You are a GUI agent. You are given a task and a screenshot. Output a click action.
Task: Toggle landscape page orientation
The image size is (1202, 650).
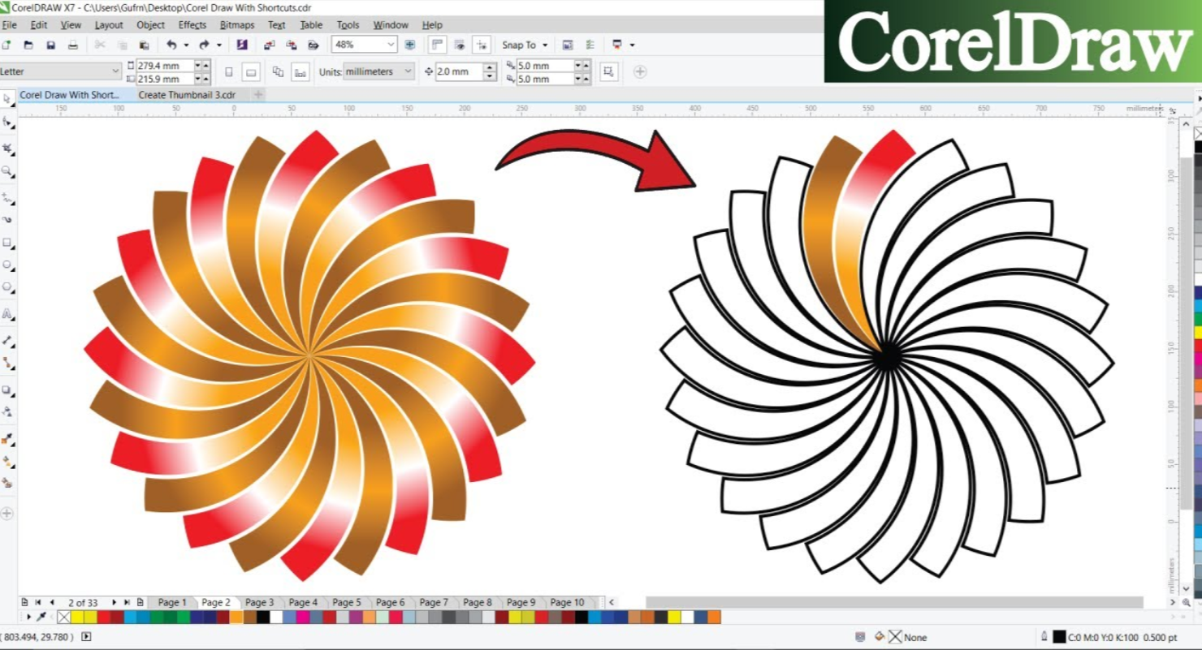(x=251, y=71)
